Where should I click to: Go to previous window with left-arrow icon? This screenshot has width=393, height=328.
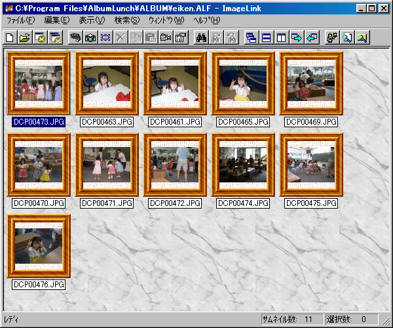pos(312,38)
